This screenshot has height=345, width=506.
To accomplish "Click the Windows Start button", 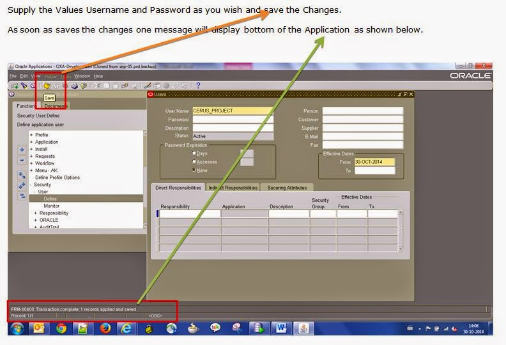I will click(17, 328).
